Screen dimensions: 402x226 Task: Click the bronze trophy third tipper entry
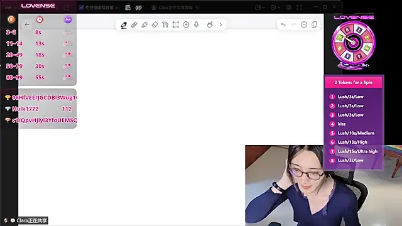click(41, 120)
